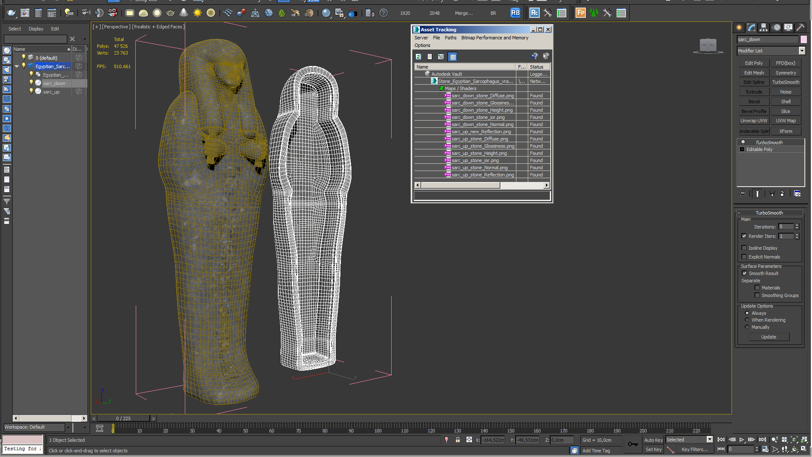The height and width of the screenshot is (457, 812).
Task: Open the Display menu in scene explorer
Action: pyautogui.click(x=36, y=29)
